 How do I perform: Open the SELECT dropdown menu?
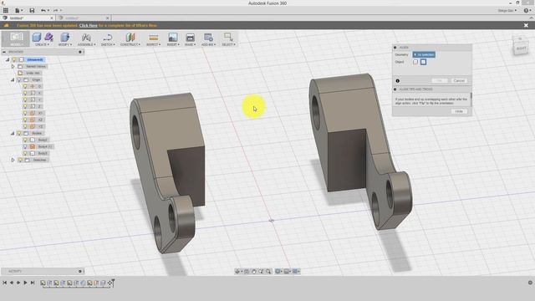pos(228,44)
